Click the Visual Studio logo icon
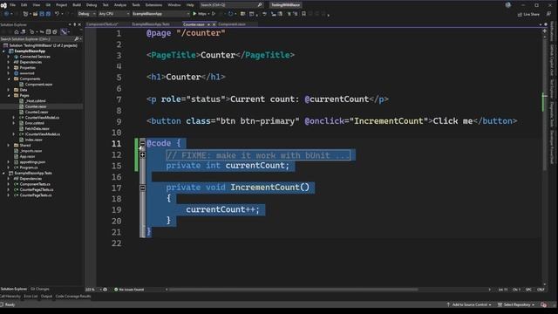Viewport: 558px width, 314px height. 3,5
